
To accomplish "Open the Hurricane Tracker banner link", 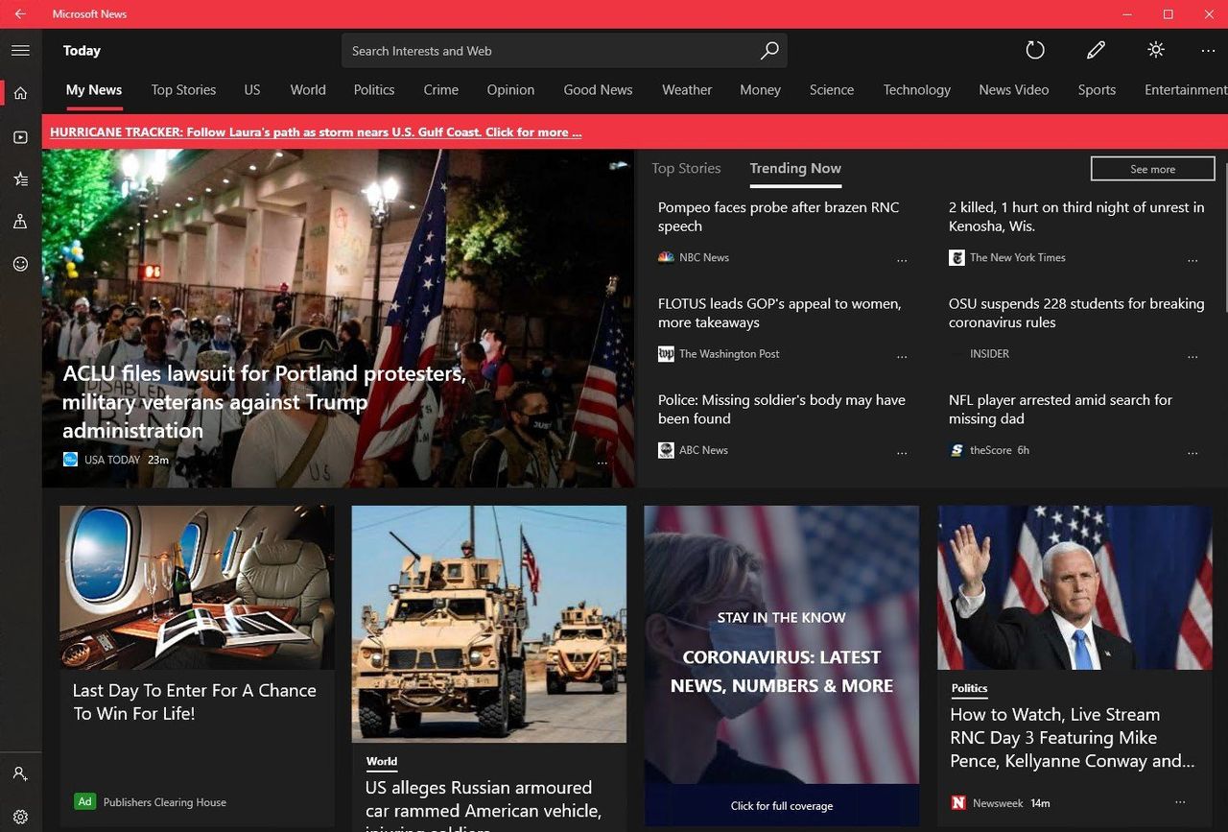I will coord(316,132).
